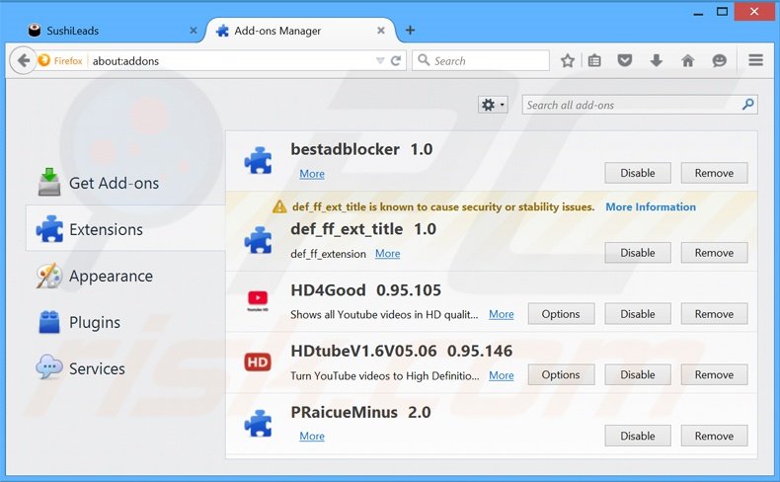Viewport: 780px width, 482px height.
Task: Focus the Search all add-ons field
Action: click(x=640, y=105)
